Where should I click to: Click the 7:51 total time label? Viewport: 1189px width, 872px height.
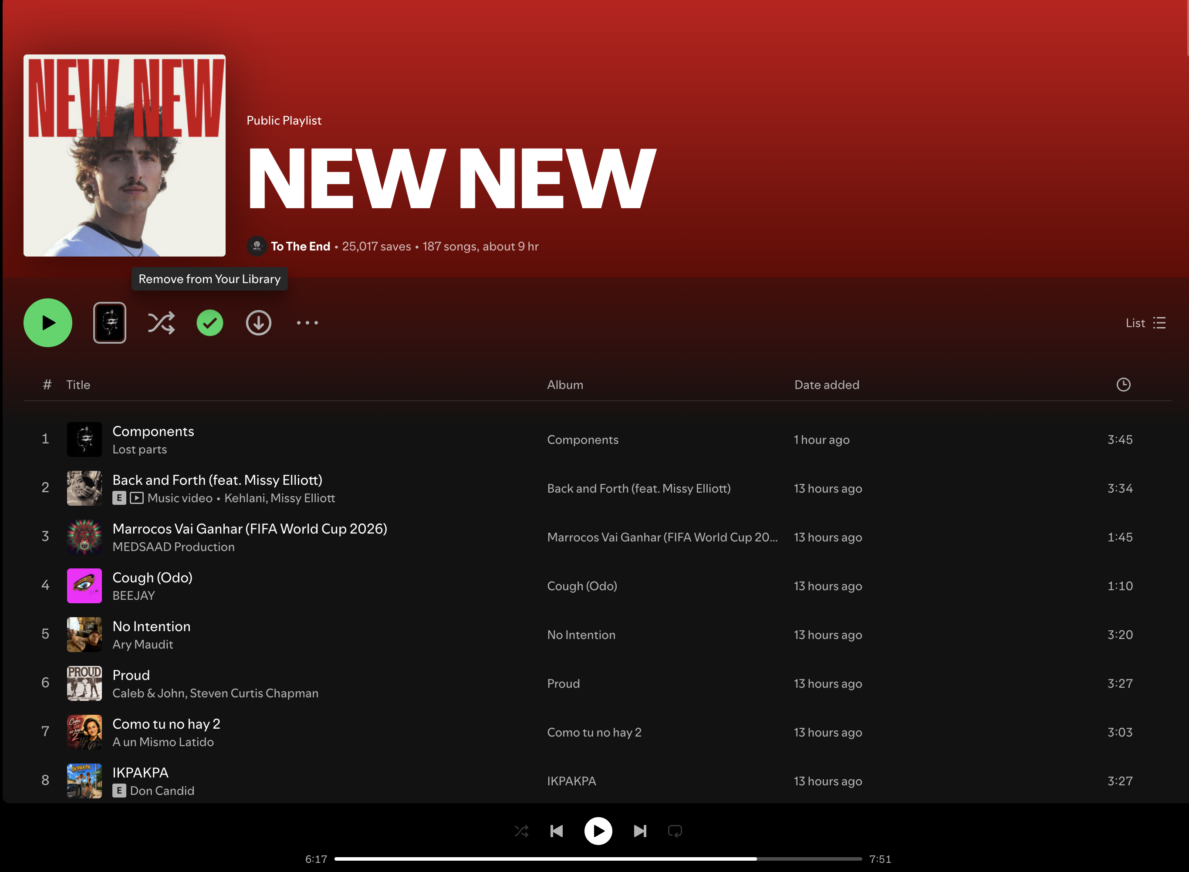click(880, 859)
